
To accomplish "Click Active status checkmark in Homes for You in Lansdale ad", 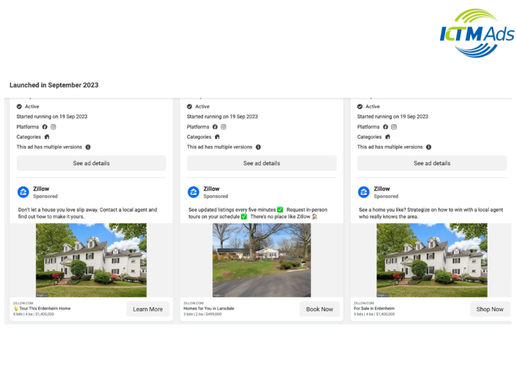I will coord(189,106).
